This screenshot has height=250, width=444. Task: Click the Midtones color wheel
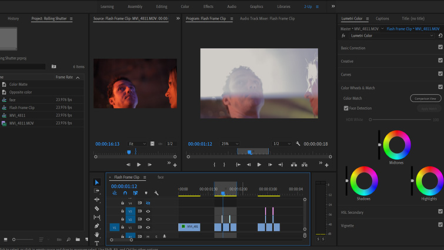pyautogui.click(x=396, y=145)
